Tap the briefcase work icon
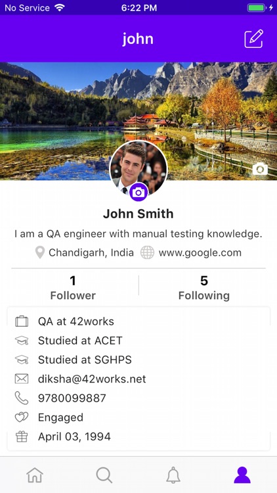Image resolution: width=277 pixels, height=493 pixels. pos(22,321)
